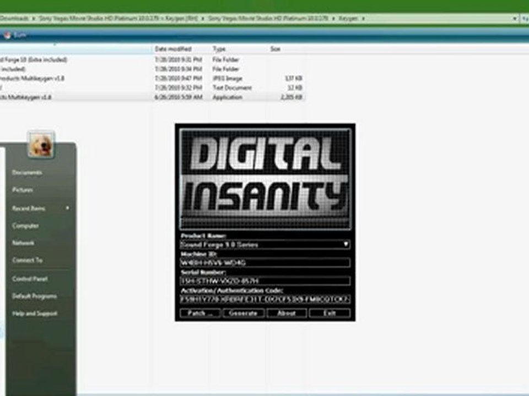Click the 2,205 KB size cell

[x=291, y=97]
